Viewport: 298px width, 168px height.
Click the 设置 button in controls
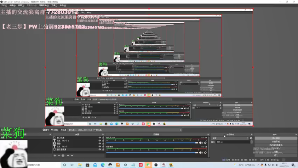(276, 152)
